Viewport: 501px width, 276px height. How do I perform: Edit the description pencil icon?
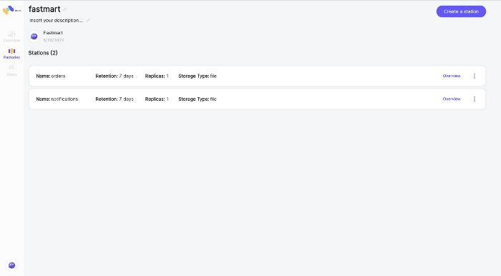(x=88, y=21)
